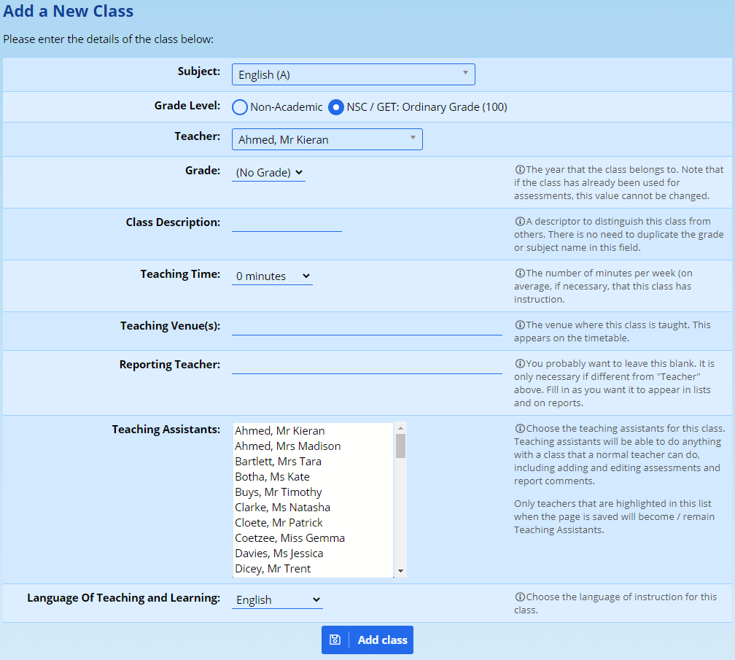Open the Teacher dropdown showing Ahmed, Mr Kieran
The width and height of the screenshot is (735, 660).
[327, 139]
